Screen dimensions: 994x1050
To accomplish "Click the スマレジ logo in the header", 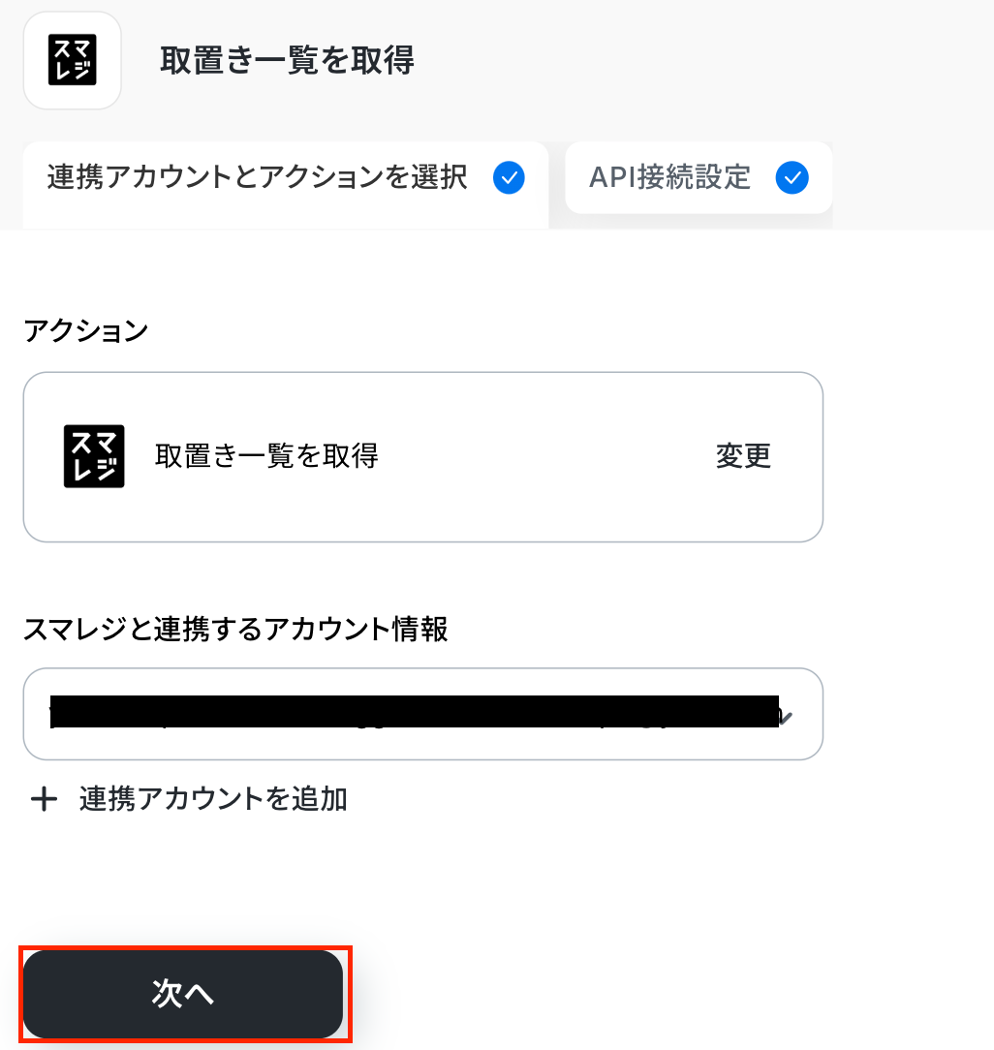I will 72,60.
